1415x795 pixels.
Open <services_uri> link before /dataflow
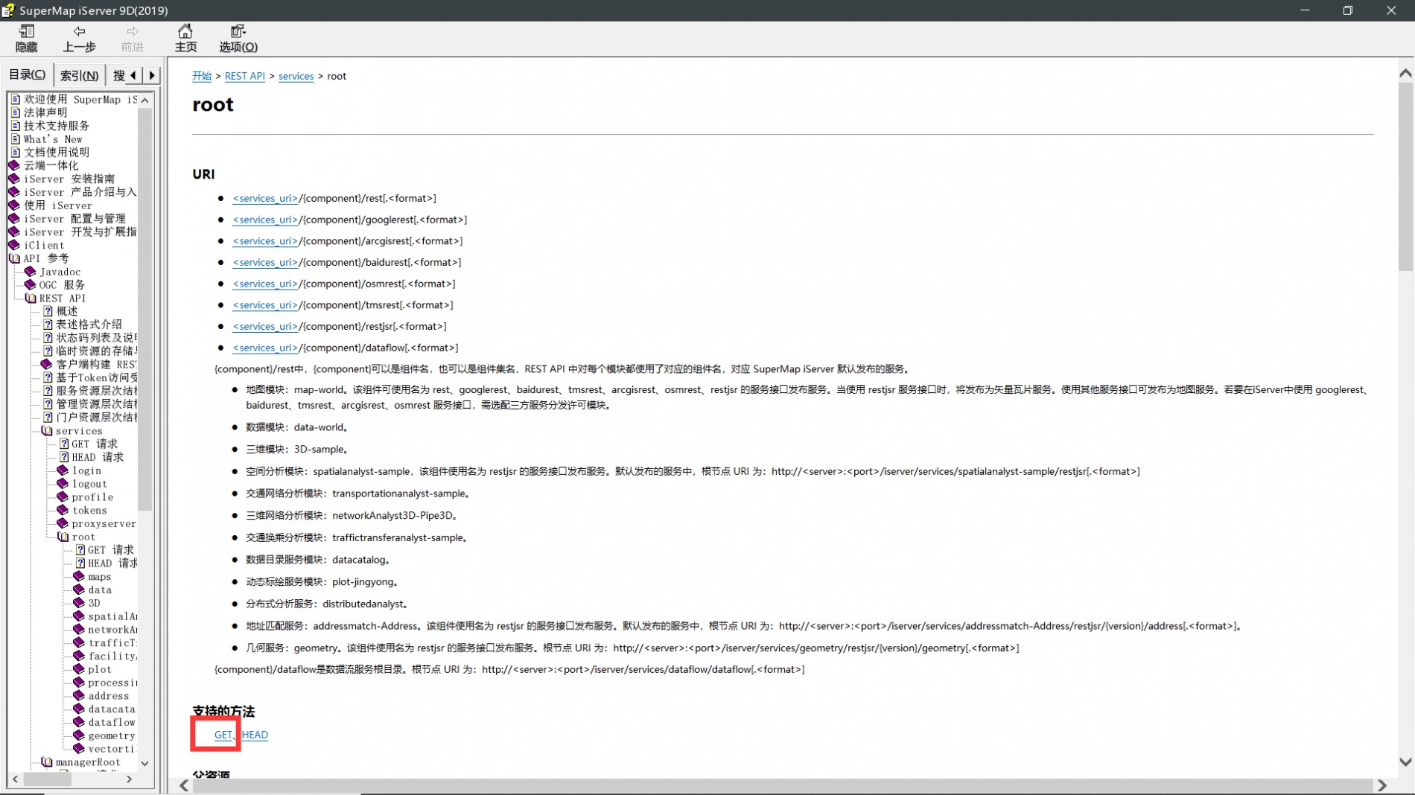(265, 348)
